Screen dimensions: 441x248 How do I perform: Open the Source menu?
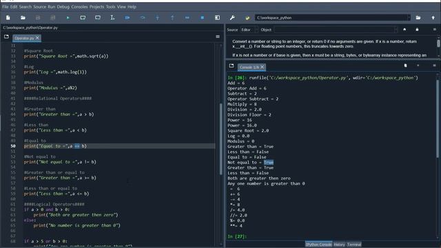pos(40,7)
